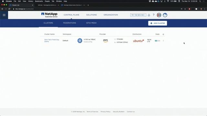This screenshot has width=207, height=116.
Task: Click the Add Cluster button
Action: tap(158, 23)
